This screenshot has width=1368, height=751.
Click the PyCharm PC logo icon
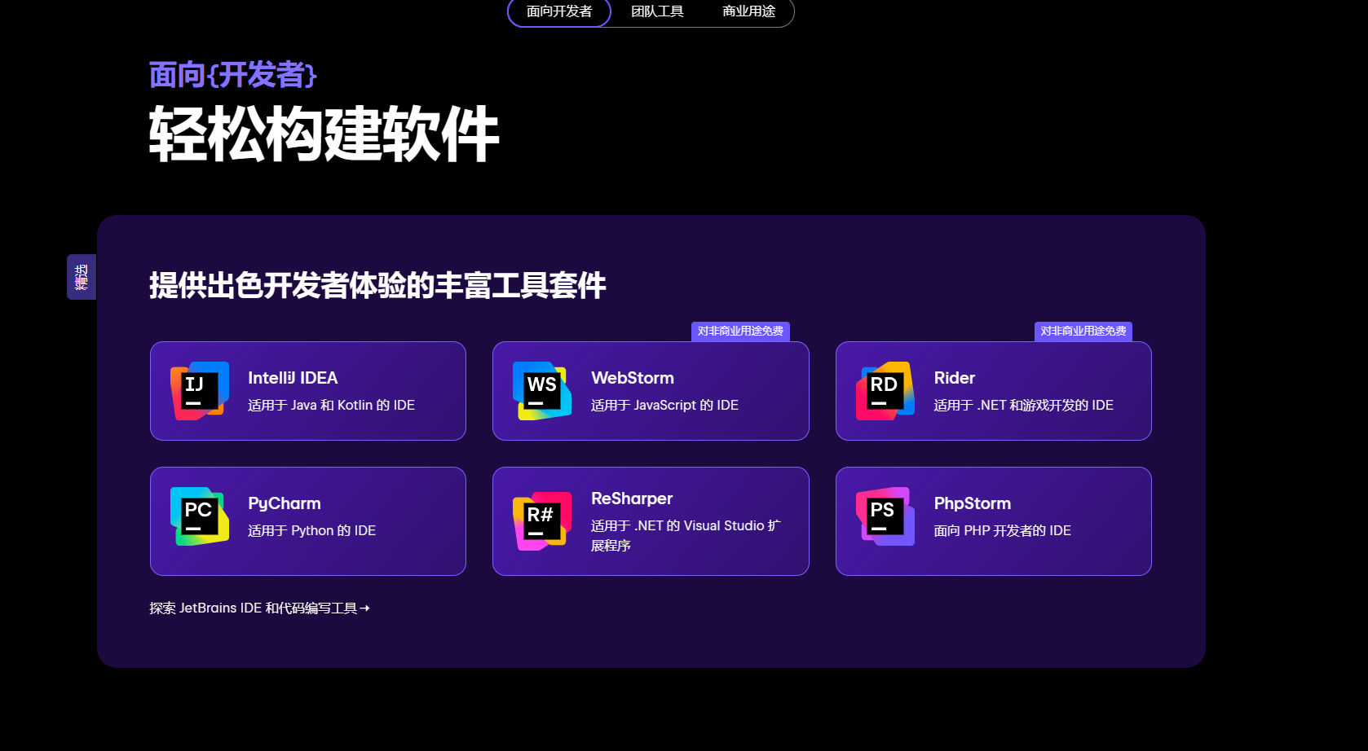coord(200,516)
